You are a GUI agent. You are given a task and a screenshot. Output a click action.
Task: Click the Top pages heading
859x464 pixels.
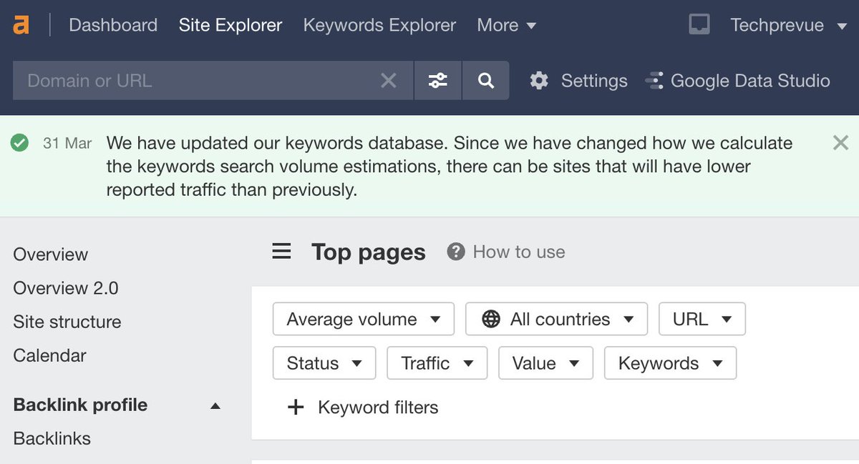pos(369,252)
